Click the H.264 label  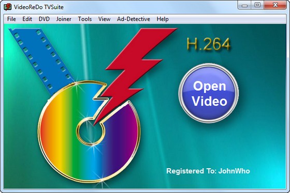click(208, 44)
